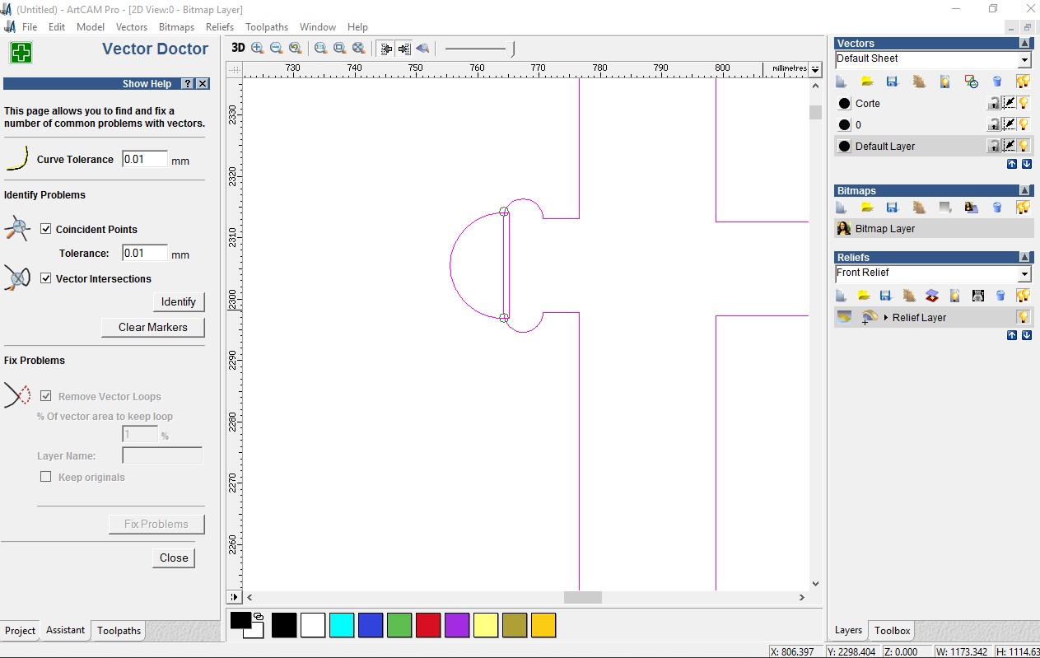This screenshot has height=658, width=1040.
Task: Open the Toolpaths menu
Action: tap(266, 27)
